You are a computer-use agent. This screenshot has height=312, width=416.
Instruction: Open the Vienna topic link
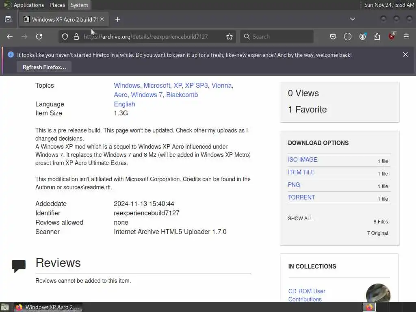(221, 85)
